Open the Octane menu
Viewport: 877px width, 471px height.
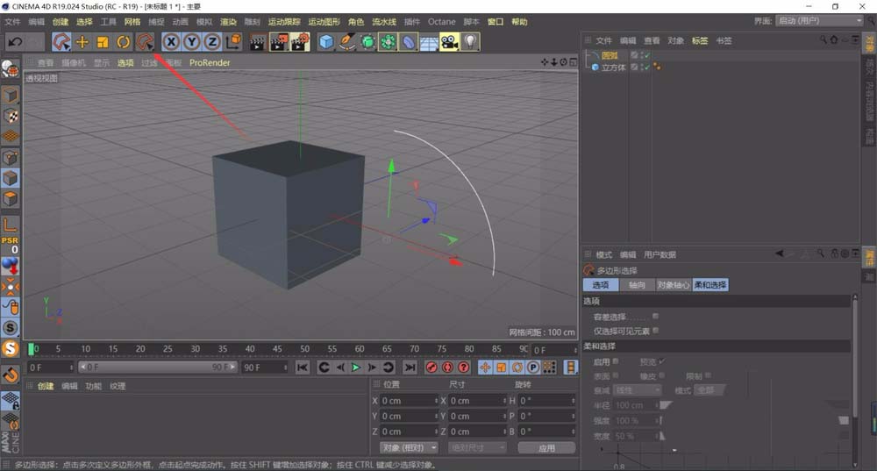[x=442, y=22]
